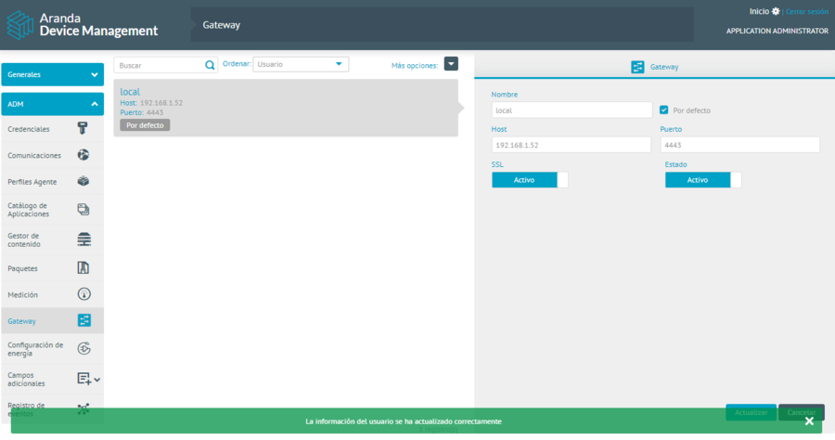Open Catálogo de Aplicaciones icon
Viewport: 835px width, 440px height.
click(83, 210)
